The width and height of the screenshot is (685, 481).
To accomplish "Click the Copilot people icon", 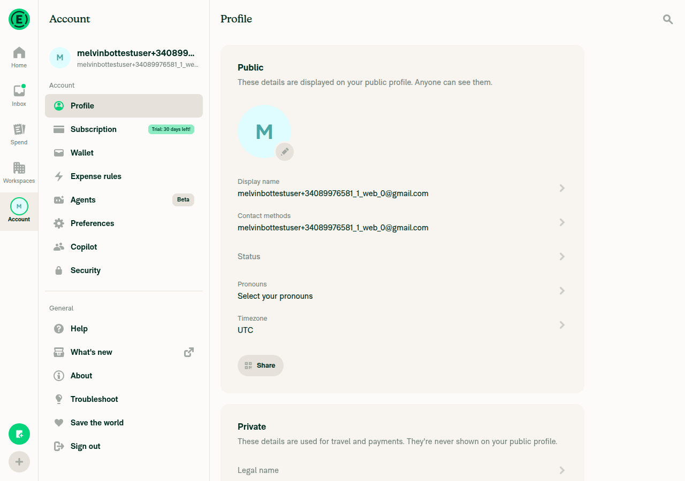I will click(x=59, y=247).
